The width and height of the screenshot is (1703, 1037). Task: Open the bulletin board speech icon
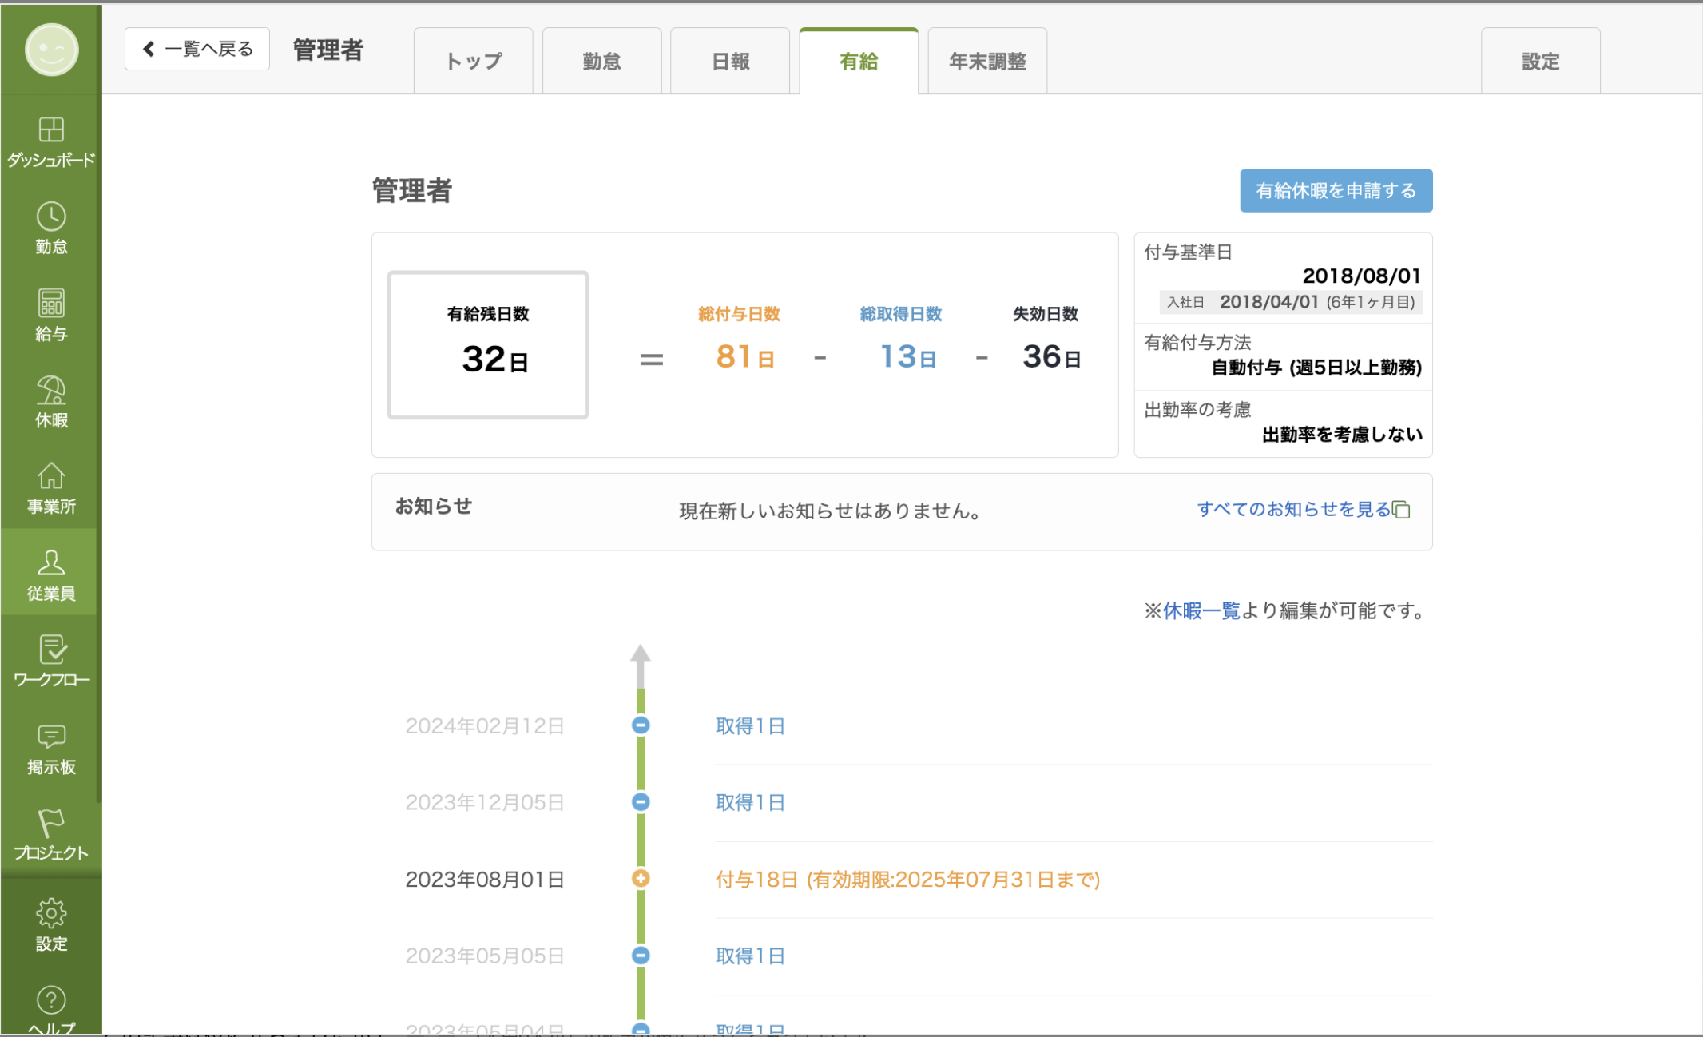[51, 737]
